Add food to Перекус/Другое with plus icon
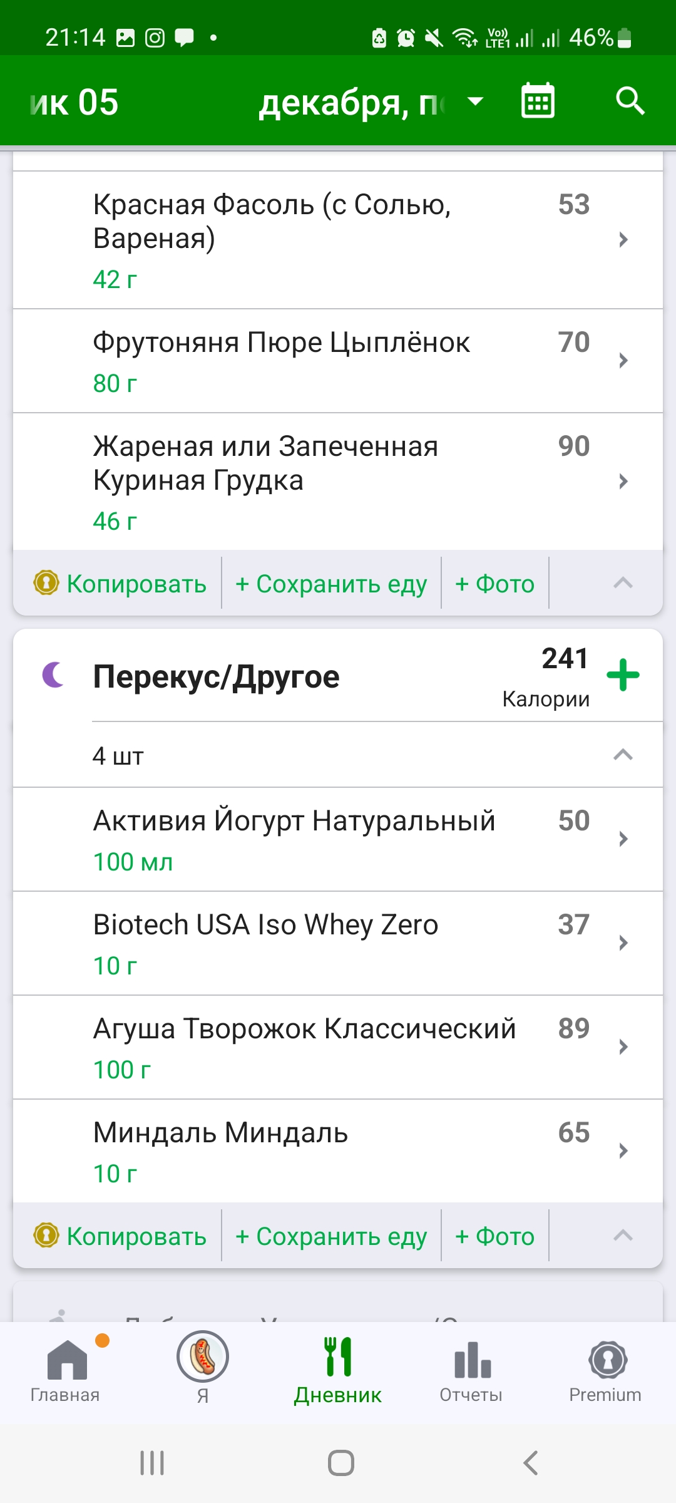Image resolution: width=676 pixels, height=1503 pixels. coord(623,675)
